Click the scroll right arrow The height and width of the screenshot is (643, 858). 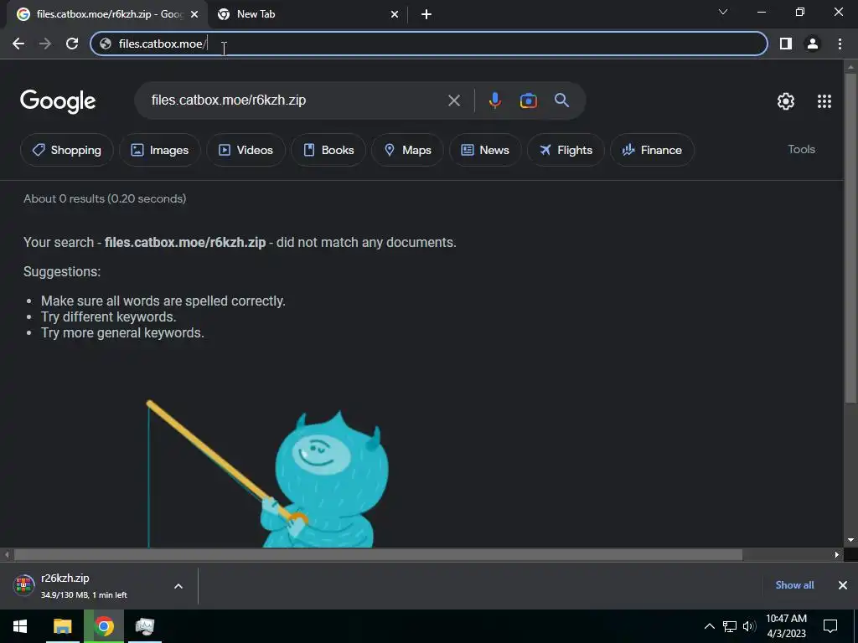837,554
